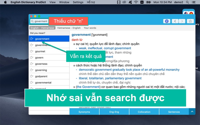Click the search magnifier icon in the field
Screen dimensions: 200x125
pyautogui.click(x=32, y=21)
